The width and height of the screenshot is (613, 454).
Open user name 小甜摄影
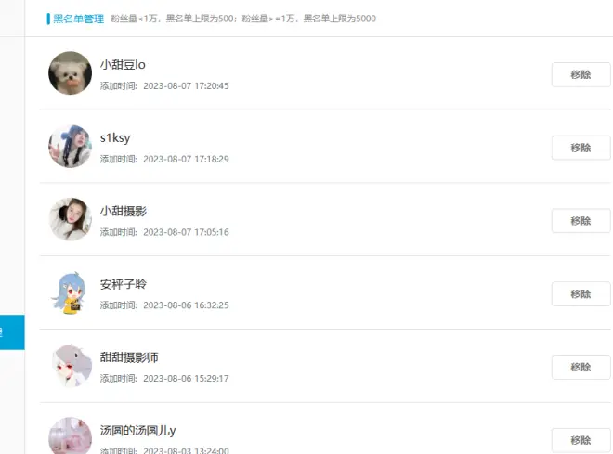(x=124, y=211)
